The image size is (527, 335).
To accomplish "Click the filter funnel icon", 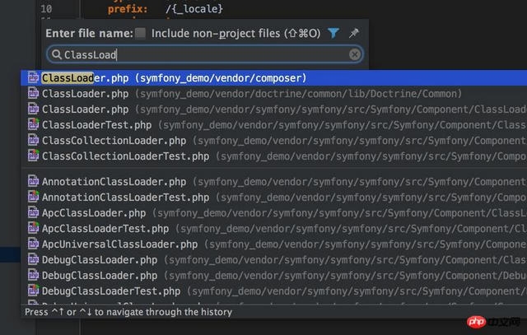I will point(333,33).
